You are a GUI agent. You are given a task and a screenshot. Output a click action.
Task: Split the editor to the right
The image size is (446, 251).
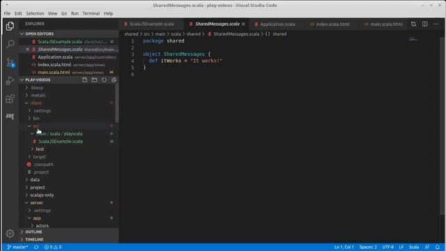[425, 24]
